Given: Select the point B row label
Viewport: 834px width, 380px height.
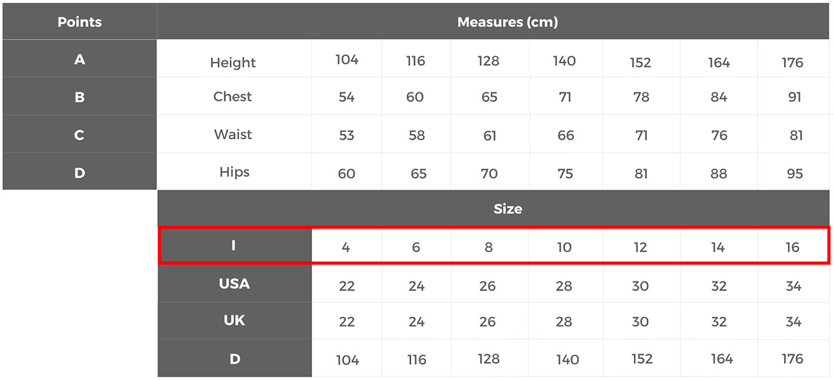Looking at the screenshot, I should [x=79, y=97].
